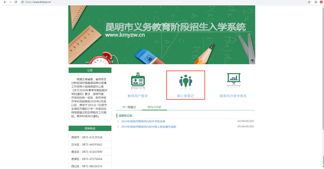The width and height of the screenshot is (324, 169).
Task: Open the browser profile avatar icon
Action: tap(316, 2)
